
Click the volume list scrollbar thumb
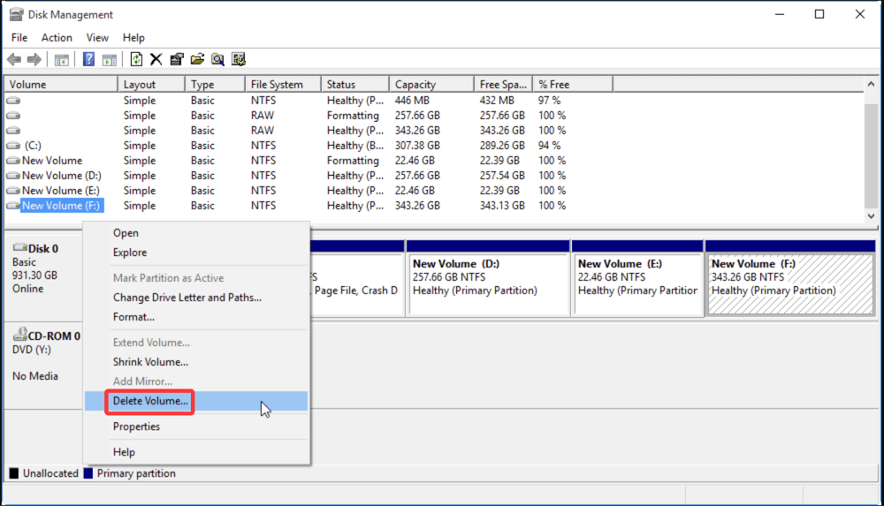[871, 155]
